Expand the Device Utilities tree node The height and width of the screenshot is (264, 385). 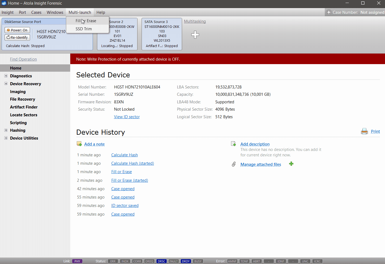(6, 138)
